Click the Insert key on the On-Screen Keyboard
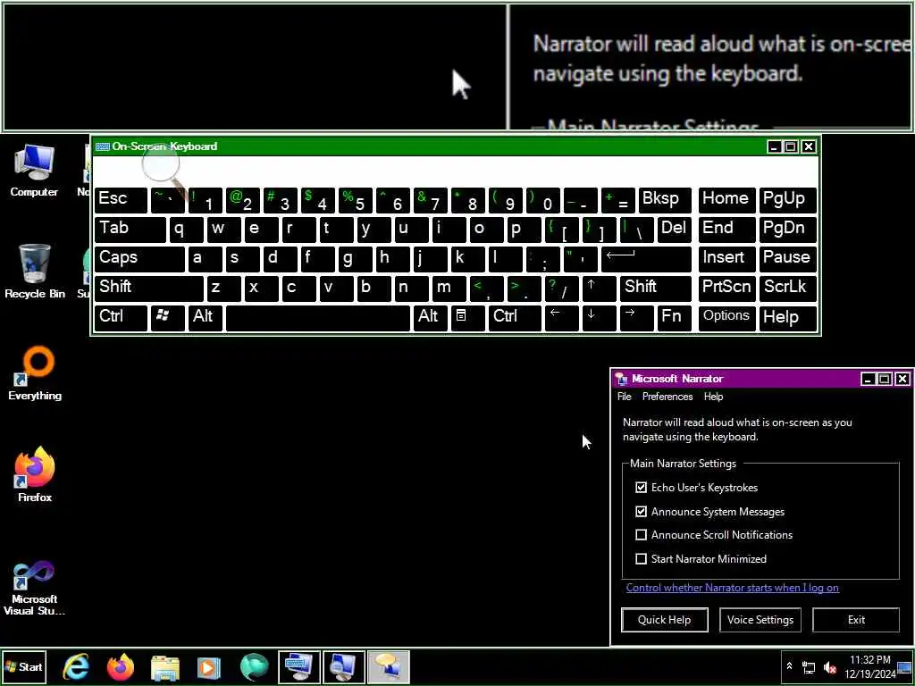The width and height of the screenshot is (915, 686). (x=726, y=259)
